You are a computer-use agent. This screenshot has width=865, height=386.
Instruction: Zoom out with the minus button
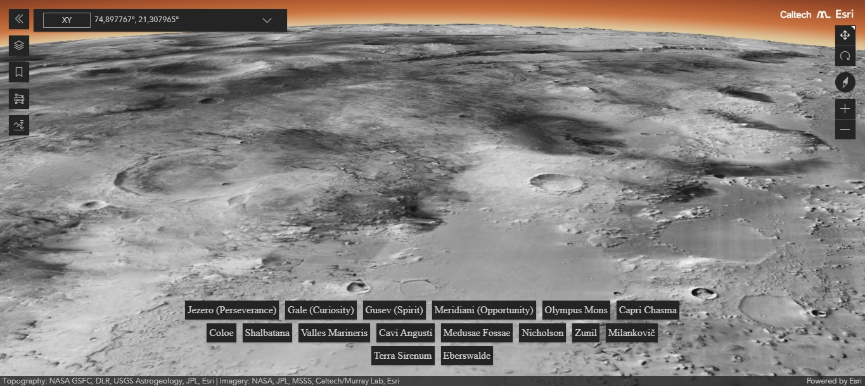point(845,129)
